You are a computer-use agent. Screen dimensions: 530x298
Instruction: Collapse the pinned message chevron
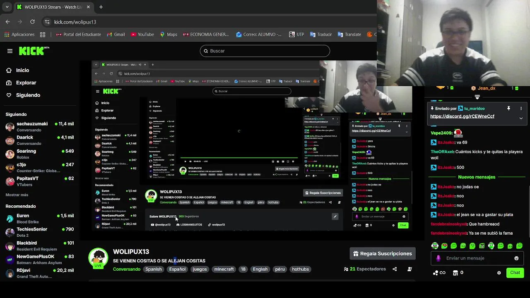(521, 118)
